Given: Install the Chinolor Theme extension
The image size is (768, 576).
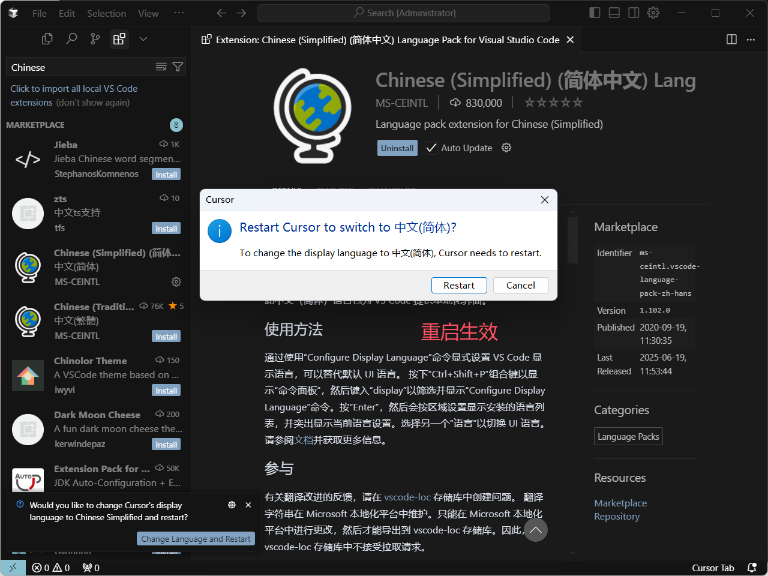Looking at the screenshot, I should click(x=166, y=391).
